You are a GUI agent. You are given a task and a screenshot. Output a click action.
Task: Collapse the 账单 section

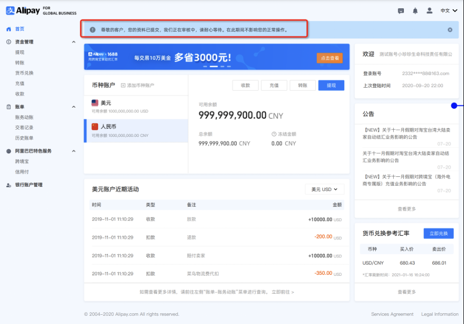point(74,107)
